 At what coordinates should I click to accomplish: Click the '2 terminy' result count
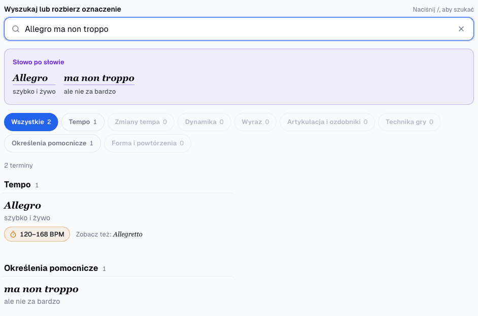[x=18, y=166]
